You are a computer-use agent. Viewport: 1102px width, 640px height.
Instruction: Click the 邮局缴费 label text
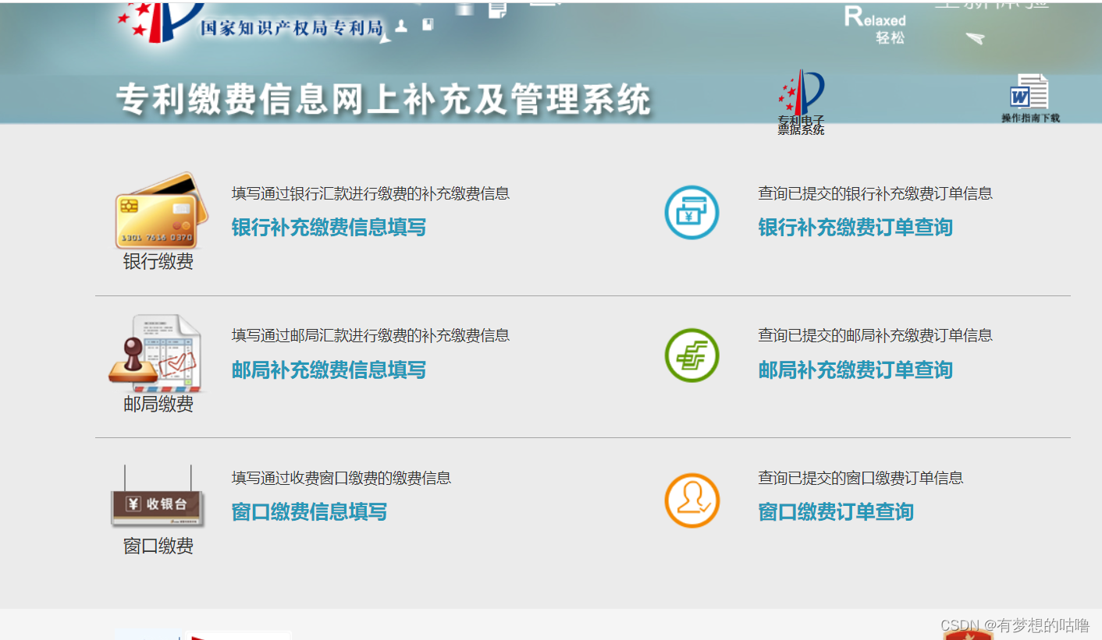click(x=158, y=405)
